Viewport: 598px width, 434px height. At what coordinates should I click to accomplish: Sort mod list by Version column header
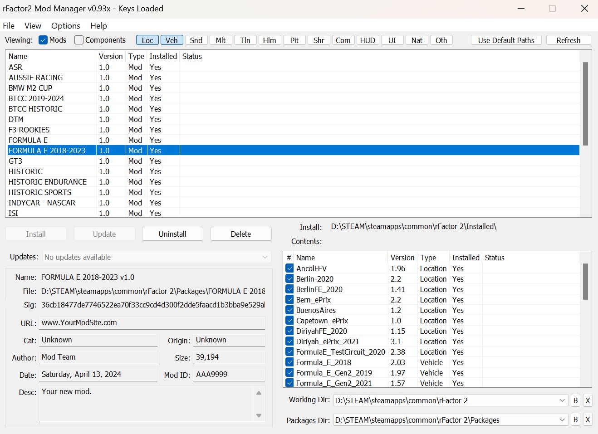coord(111,56)
